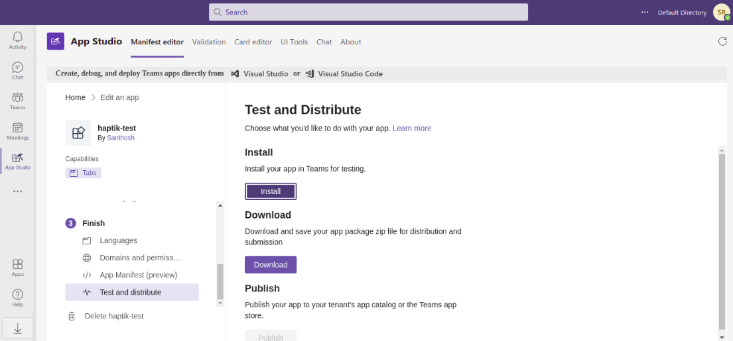Screen dimensions: 733x341
Task: Click the haptik-test app name
Action: pos(117,128)
